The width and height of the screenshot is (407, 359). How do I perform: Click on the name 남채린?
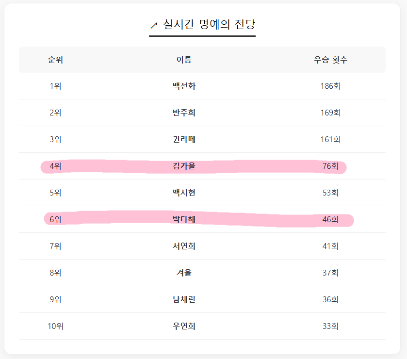click(184, 299)
